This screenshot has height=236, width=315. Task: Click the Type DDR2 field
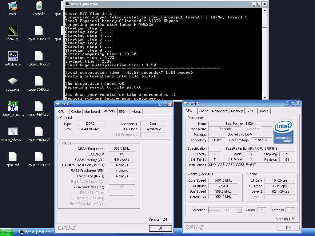pyautogui.click(x=90, y=124)
